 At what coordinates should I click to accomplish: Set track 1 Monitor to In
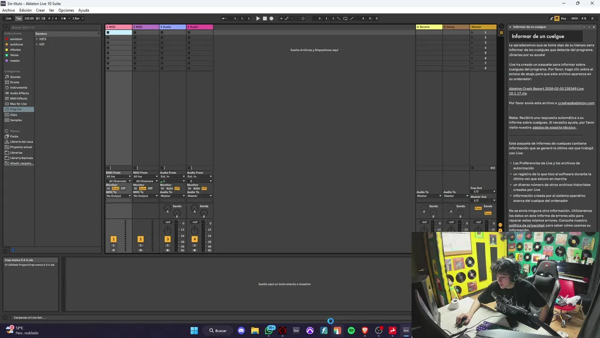click(108, 188)
